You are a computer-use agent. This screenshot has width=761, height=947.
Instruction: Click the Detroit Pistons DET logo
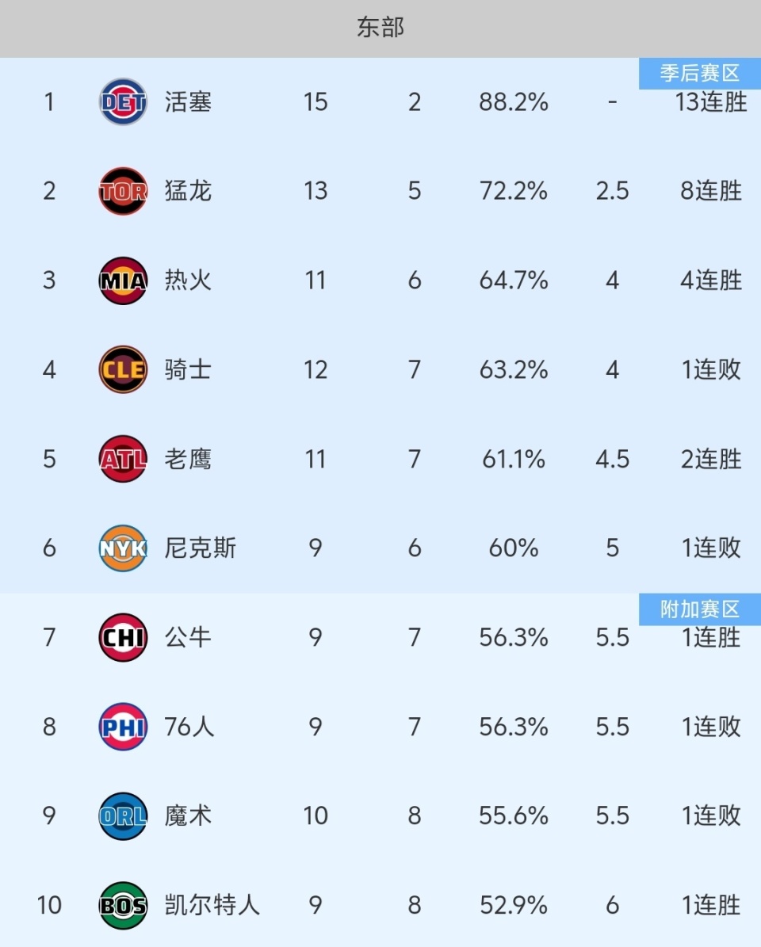pyautogui.click(x=123, y=101)
